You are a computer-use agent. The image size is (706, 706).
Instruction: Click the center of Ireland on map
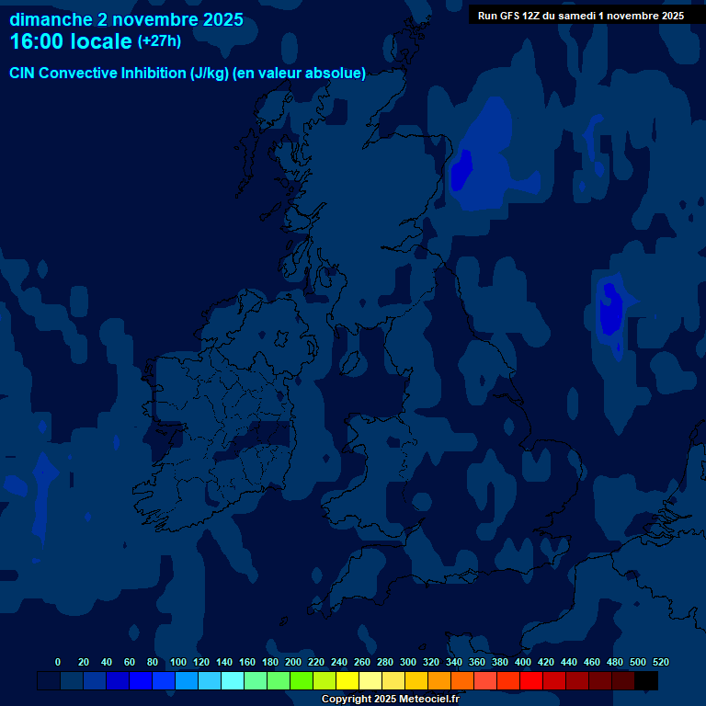225,414
